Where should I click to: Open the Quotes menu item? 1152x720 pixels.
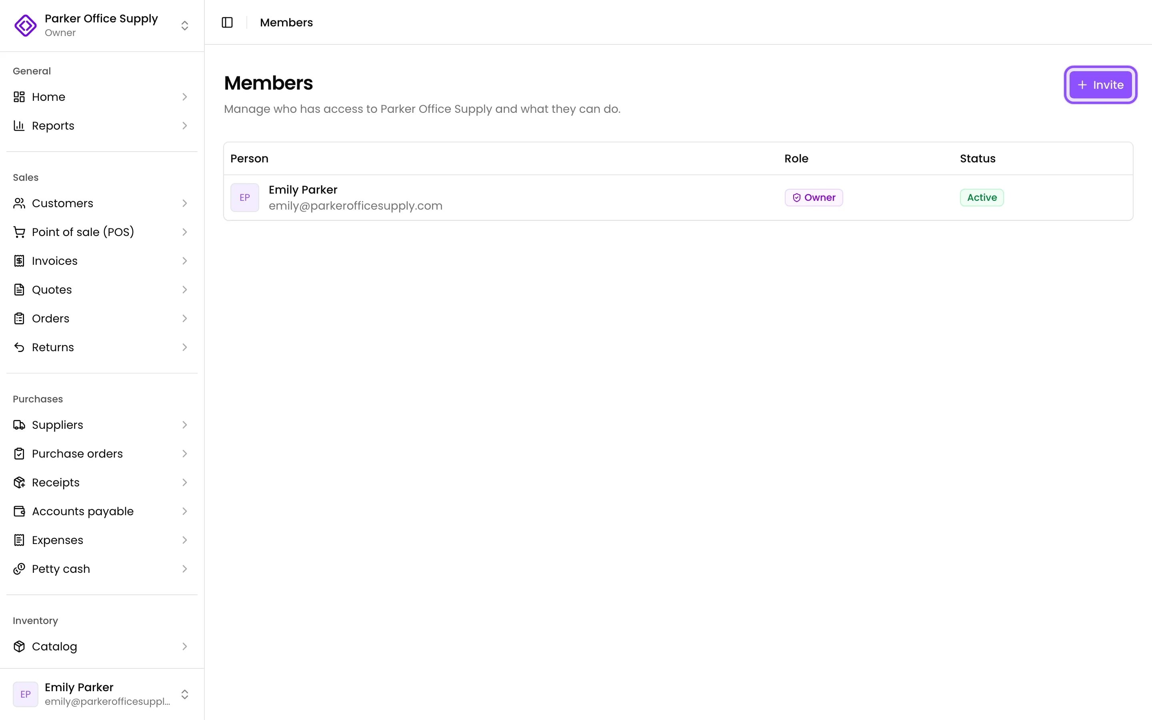(x=102, y=290)
